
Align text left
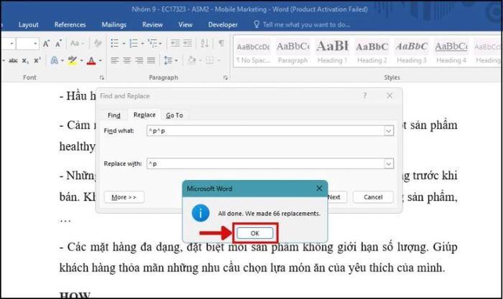[114, 60]
